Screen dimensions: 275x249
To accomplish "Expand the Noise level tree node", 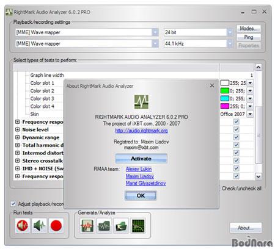I will tap(18, 129).
